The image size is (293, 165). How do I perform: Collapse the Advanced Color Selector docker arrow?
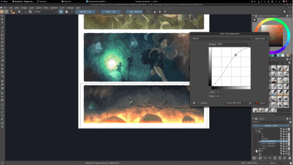[x=253, y=16]
